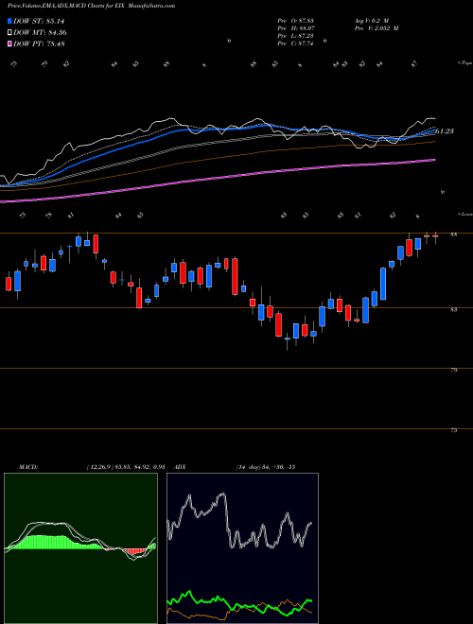Select the 'DOW MT: 84.36' legend text
The height and width of the screenshot is (624, 473).
(40, 33)
